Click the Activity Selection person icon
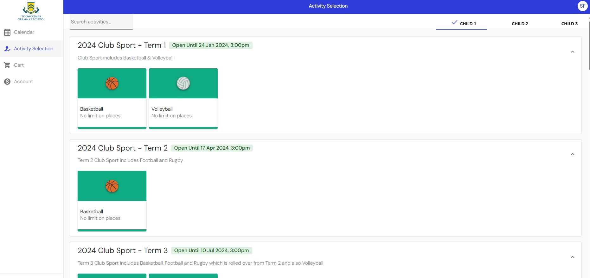Screen dimensions: 590x278 coord(7,49)
